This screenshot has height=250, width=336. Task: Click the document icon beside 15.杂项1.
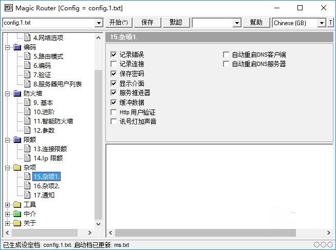(27, 176)
